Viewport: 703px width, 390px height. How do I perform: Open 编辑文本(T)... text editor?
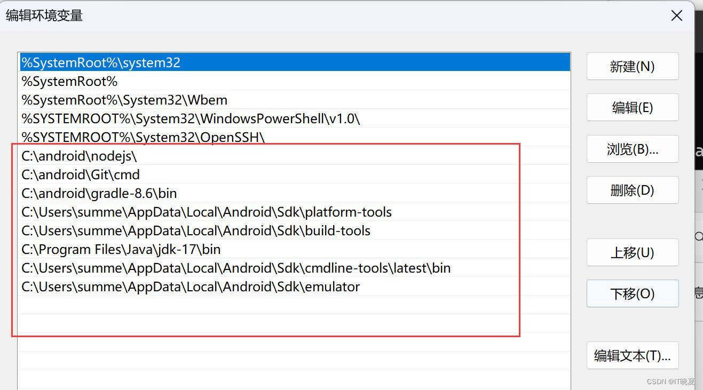tap(633, 355)
